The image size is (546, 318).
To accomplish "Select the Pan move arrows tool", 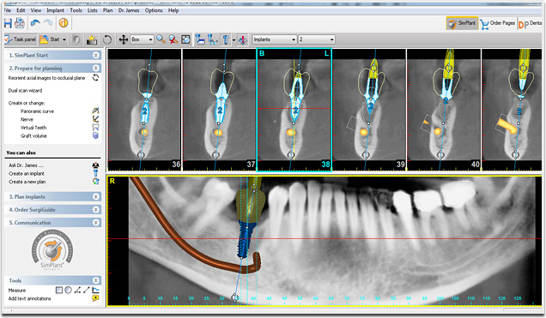I will point(124,39).
